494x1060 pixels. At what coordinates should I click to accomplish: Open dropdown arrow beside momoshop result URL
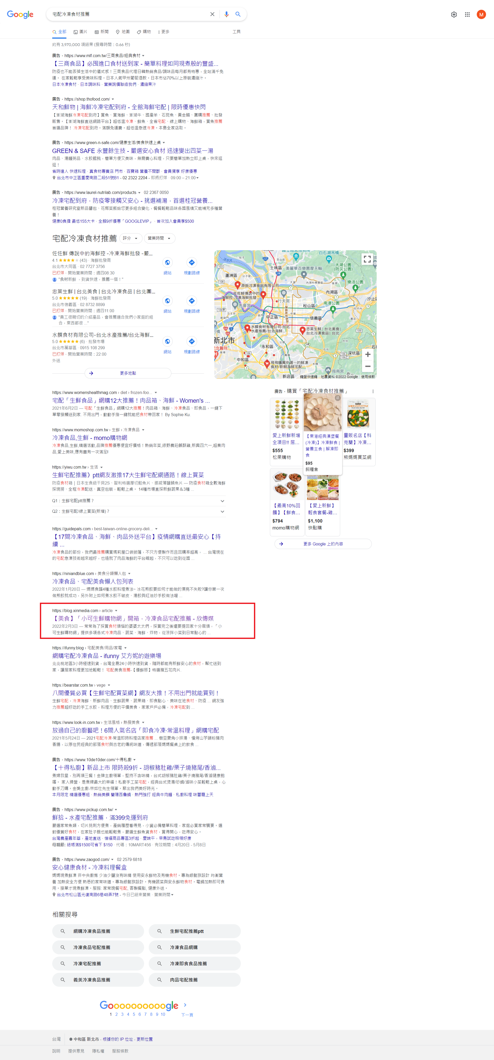point(143,430)
